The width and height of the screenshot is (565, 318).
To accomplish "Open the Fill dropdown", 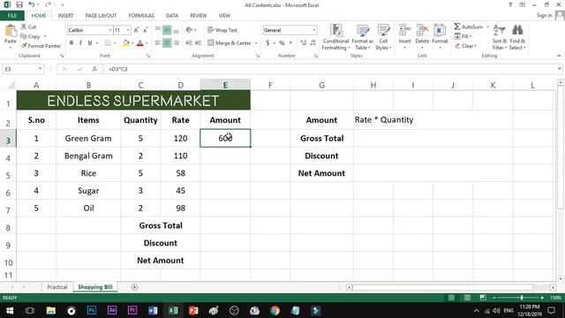I will (463, 36).
